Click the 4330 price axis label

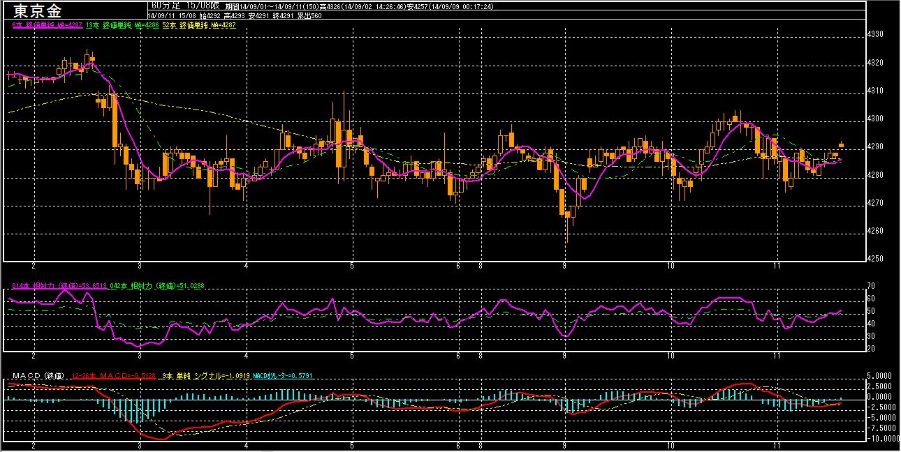coord(876,34)
